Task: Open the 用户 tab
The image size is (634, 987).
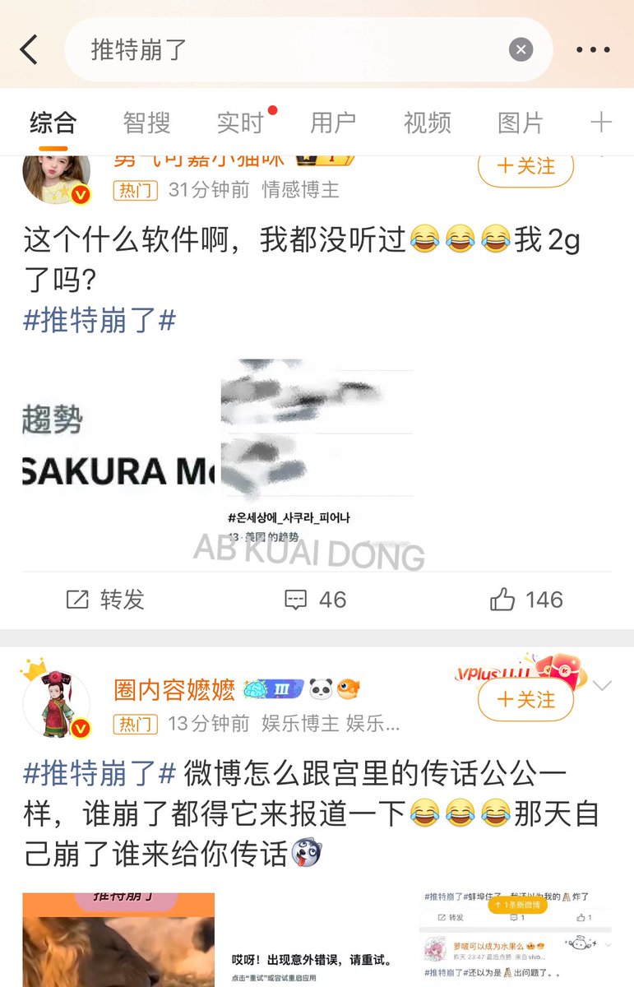Action: coord(333,123)
